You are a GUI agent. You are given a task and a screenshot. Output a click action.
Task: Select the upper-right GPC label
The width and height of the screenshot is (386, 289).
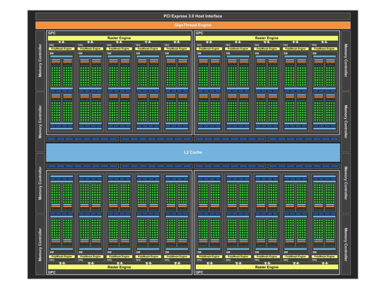(x=200, y=33)
